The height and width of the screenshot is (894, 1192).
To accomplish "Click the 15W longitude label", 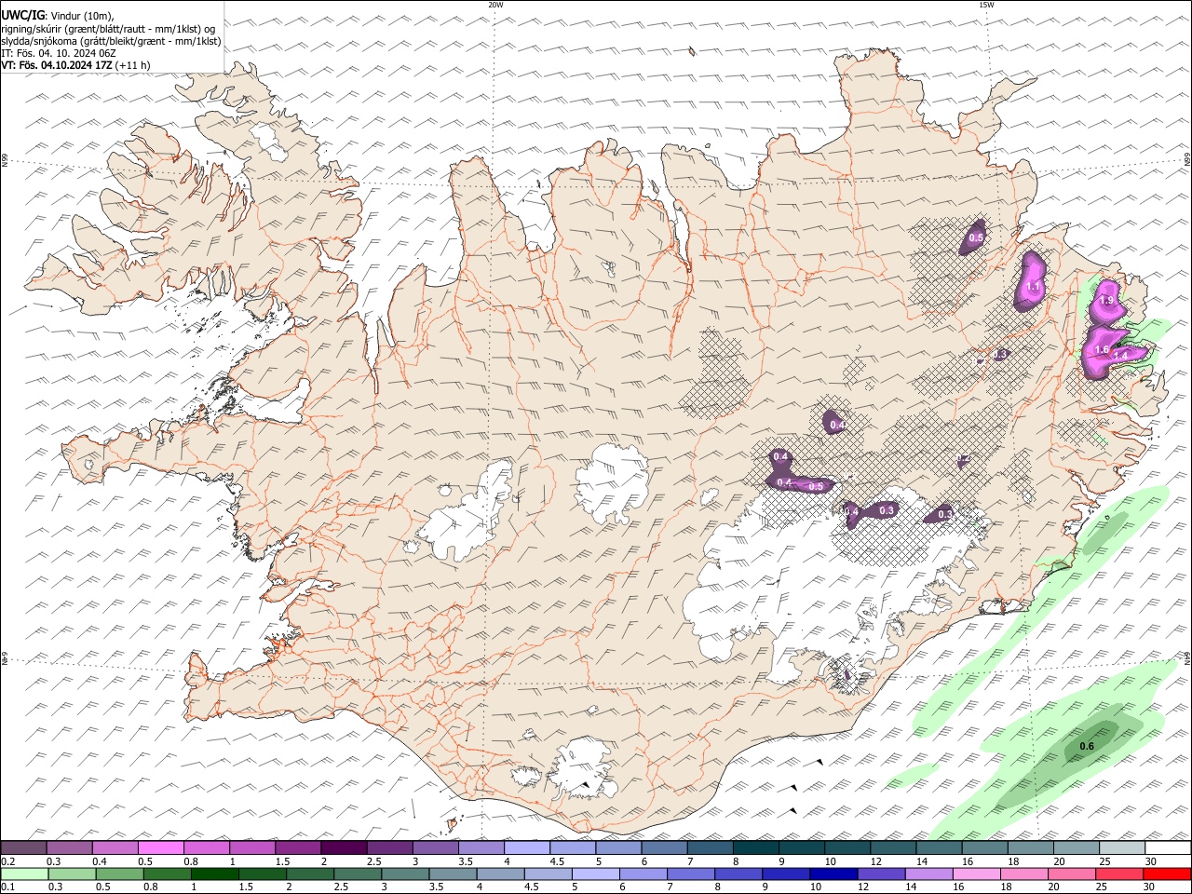I will tap(986, 5).
